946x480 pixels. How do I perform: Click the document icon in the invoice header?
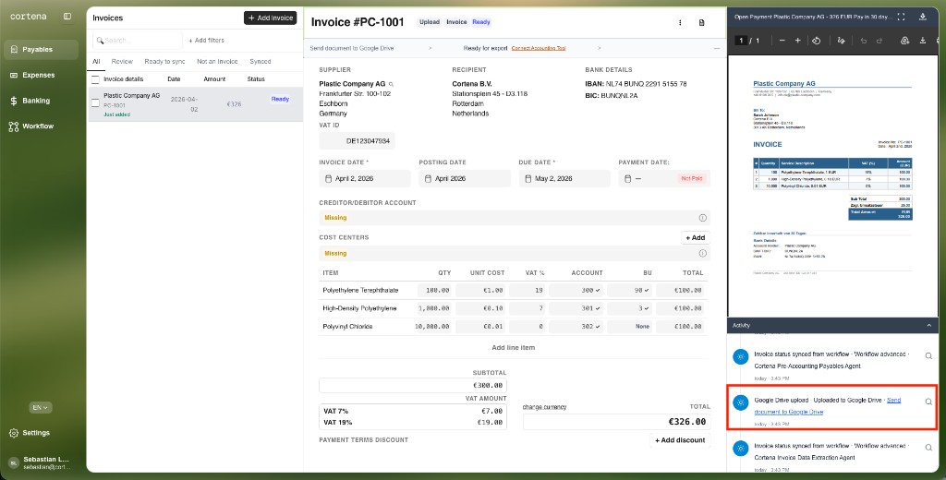click(702, 22)
